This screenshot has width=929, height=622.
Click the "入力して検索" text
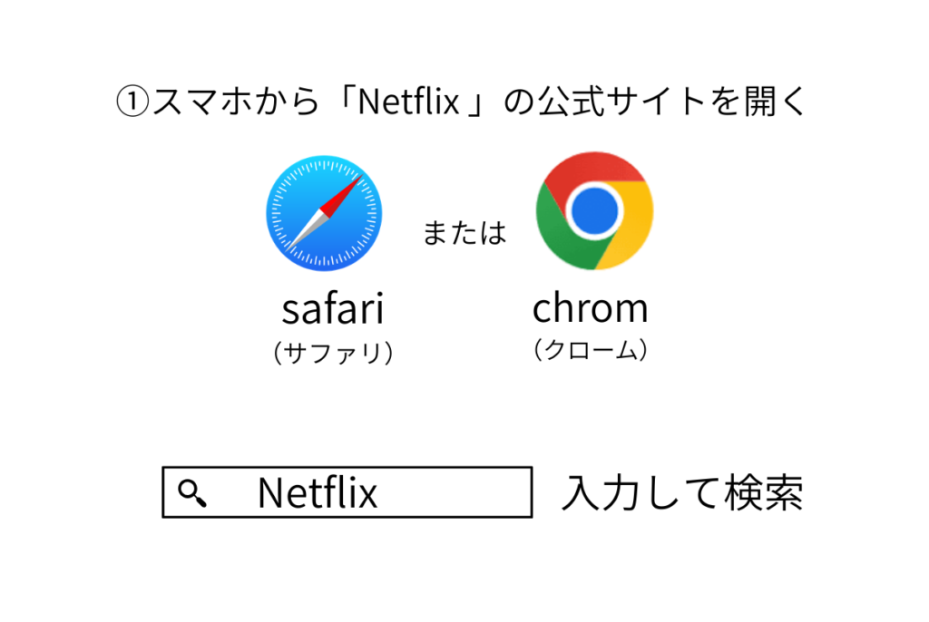681,493
